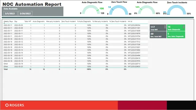196x110 pixels.
Task: Select the 39 Ave. Total IMT card
Action: [158, 35]
